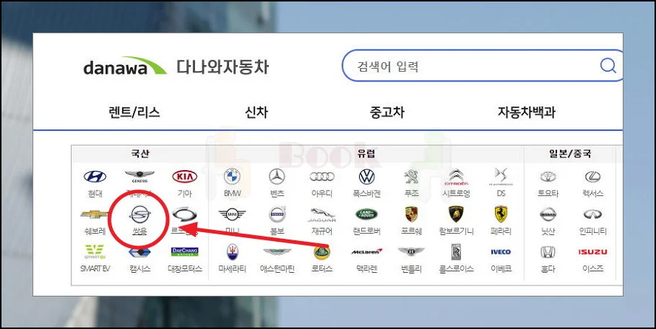The image size is (656, 329).
Task: Open the SMART EV brand icon
Action: (x=95, y=252)
